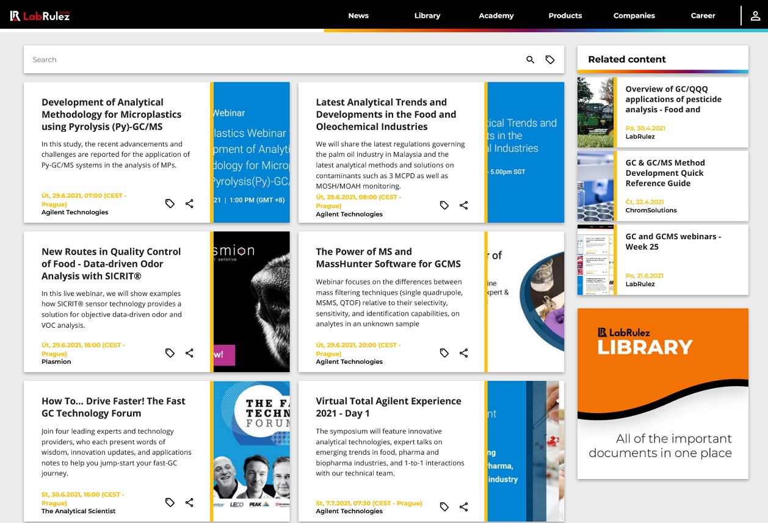Click Plasmion company name on SICRIT card
This screenshot has width=768, height=523.
pyautogui.click(x=56, y=362)
